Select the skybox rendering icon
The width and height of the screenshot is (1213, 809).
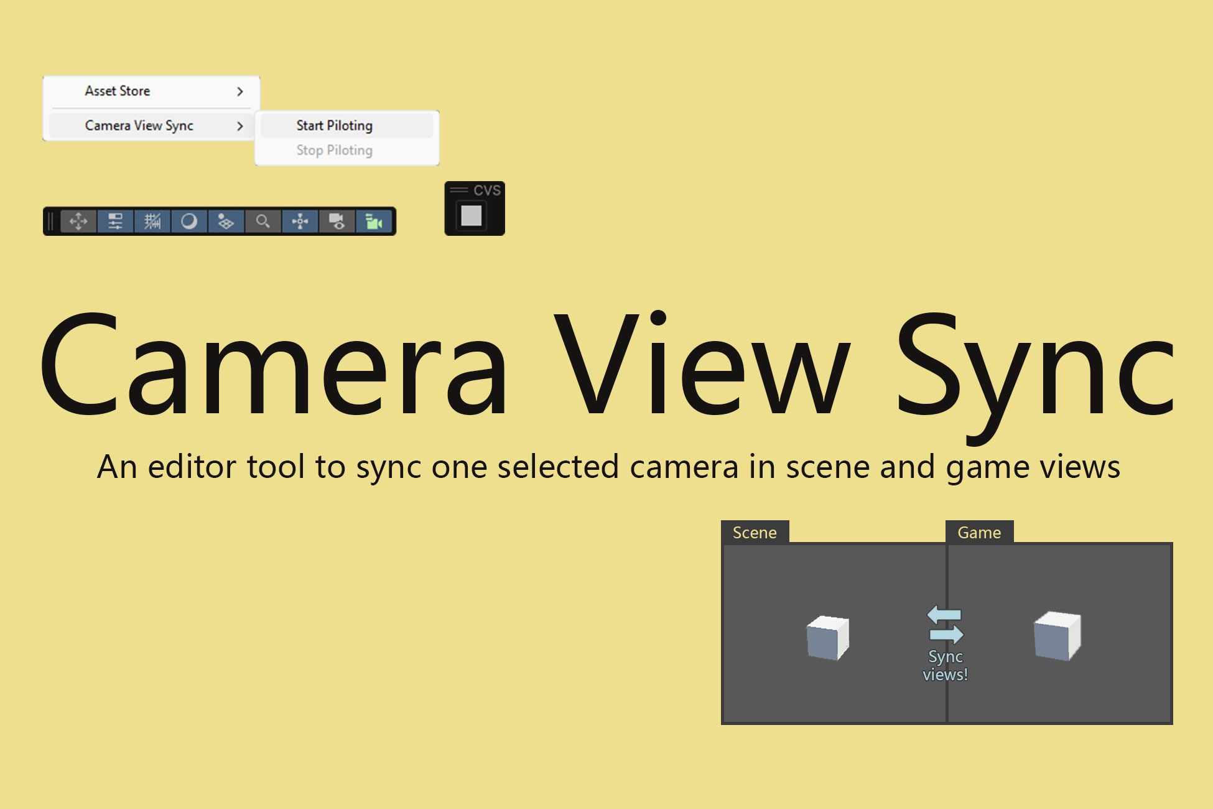[226, 222]
